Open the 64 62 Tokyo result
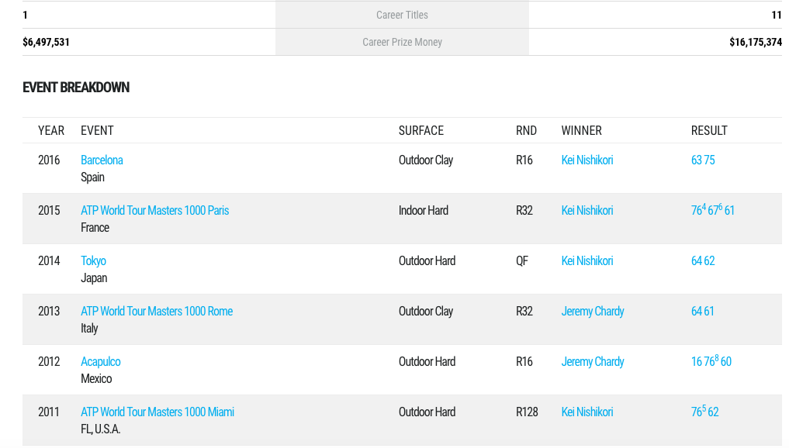 tap(702, 260)
